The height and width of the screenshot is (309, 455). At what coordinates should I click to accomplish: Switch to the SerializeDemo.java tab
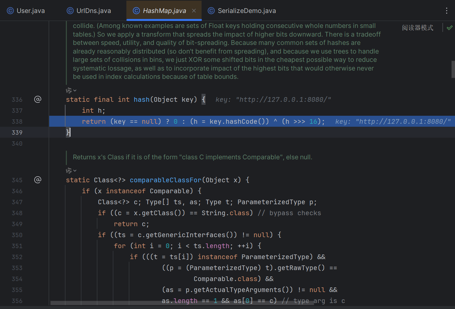tap(246, 11)
